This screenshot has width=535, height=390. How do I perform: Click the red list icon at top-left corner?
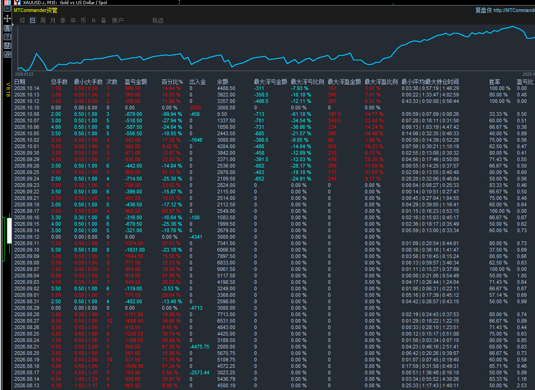[7, 2]
